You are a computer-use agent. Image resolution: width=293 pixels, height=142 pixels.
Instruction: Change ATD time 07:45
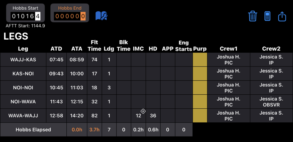click(x=56, y=60)
